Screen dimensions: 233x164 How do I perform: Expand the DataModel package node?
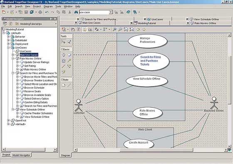[x=8, y=40]
